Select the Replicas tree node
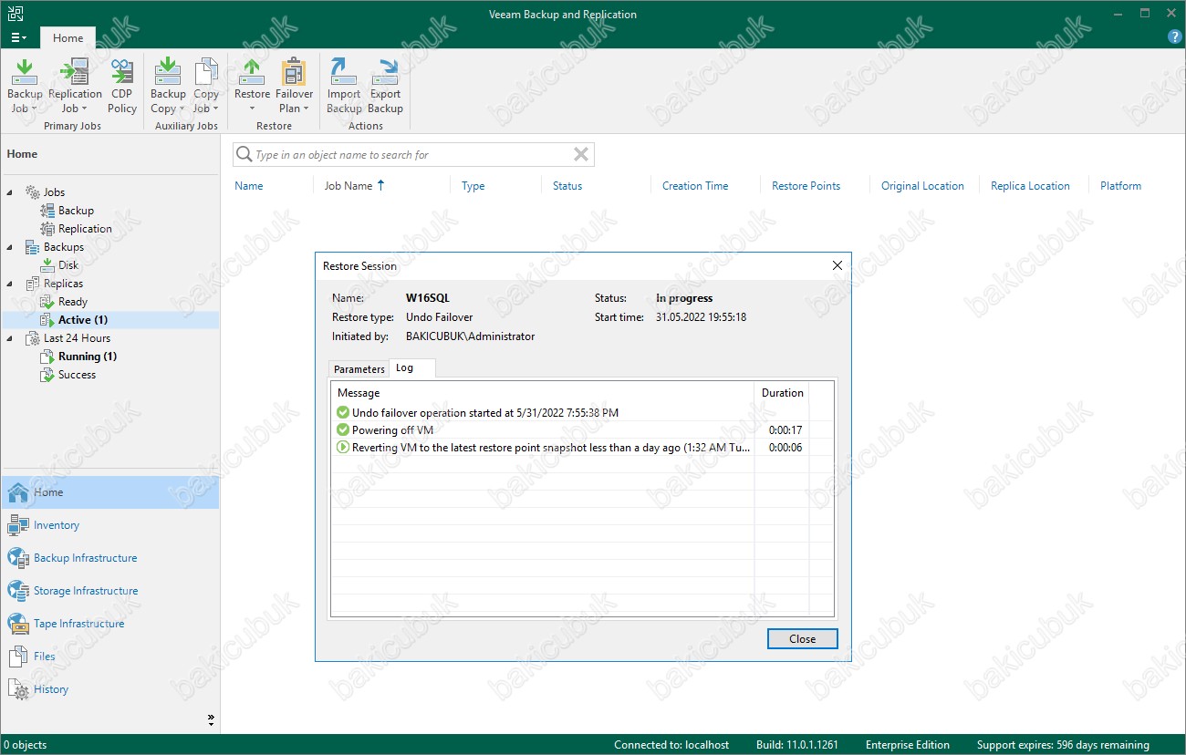The image size is (1186, 755). [63, 284]
